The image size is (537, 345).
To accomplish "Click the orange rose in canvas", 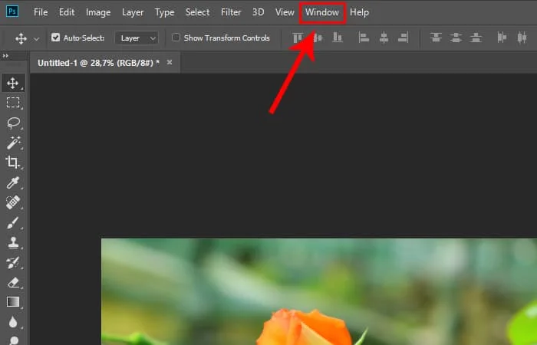I will (305, 328).
